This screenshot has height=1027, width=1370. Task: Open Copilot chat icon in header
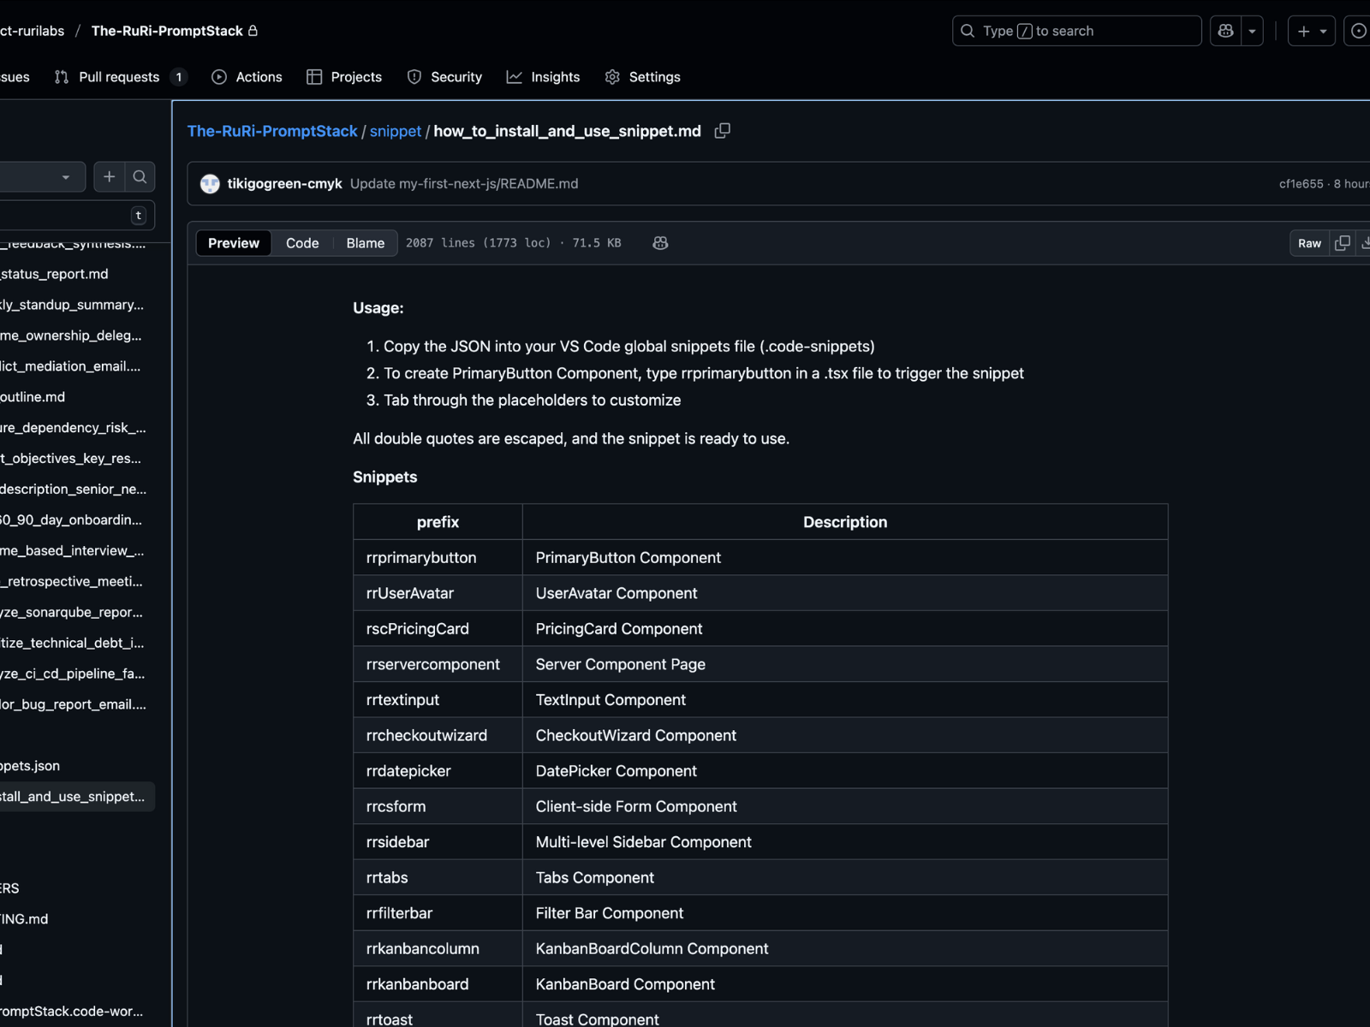pos(1225,31)
